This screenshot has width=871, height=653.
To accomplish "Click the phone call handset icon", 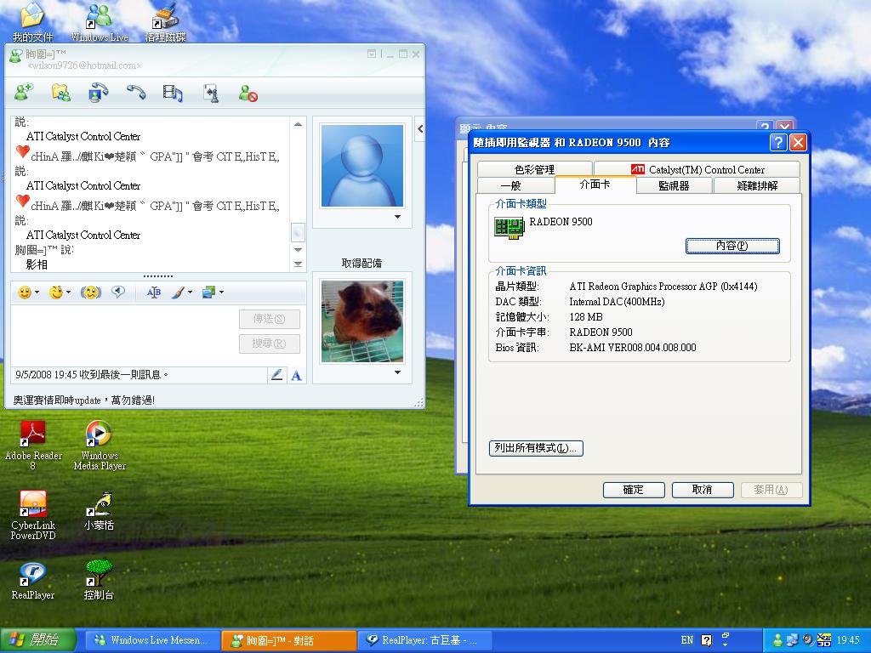I will pyautogui.click(x=136, y=92).
